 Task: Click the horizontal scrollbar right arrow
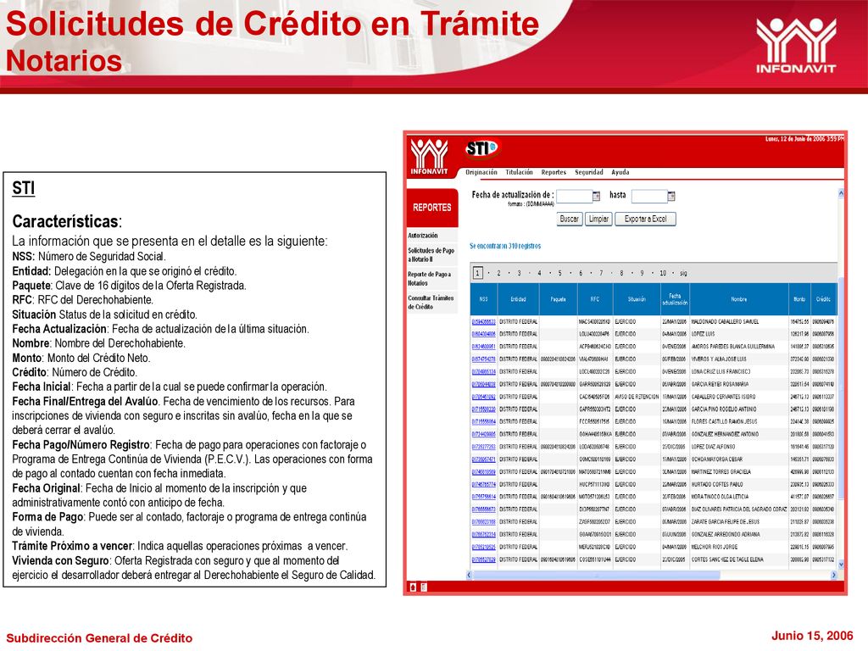click(834, 576)
